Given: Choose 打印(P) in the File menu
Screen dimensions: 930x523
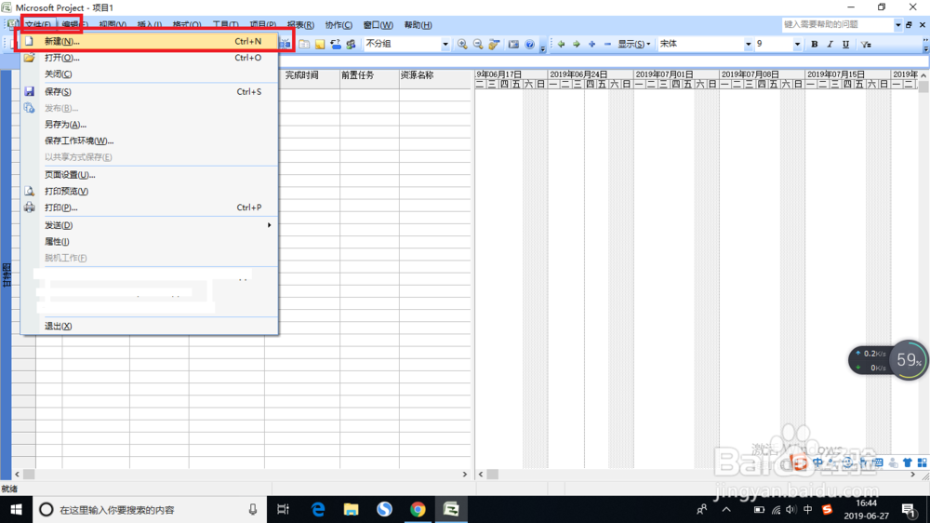Looking at the screenshot, I should pyautogui.click(x=150, y=208).
